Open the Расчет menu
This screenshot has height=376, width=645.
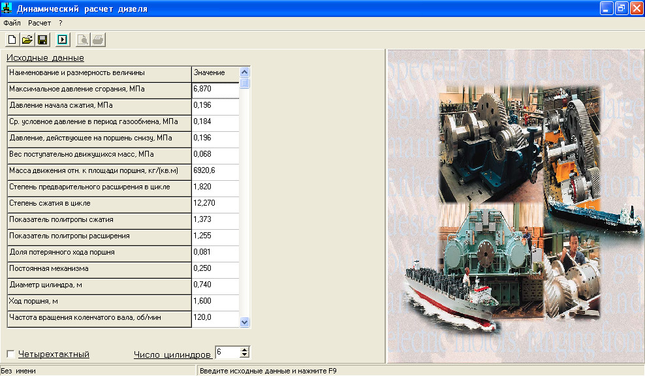coord(39,23)
